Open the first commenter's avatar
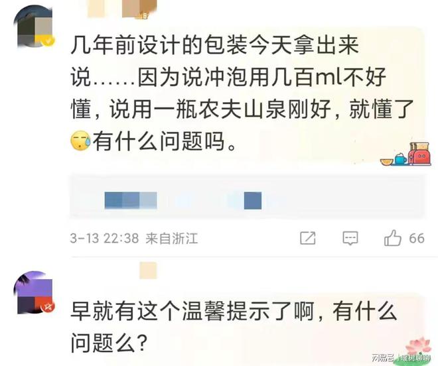 click(35, 27)
